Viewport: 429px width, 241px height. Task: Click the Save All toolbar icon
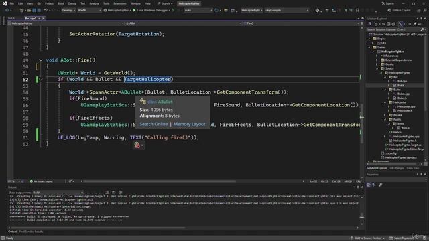[x=39, y=10]
